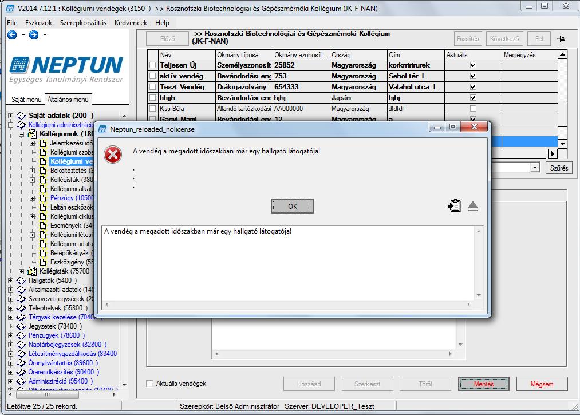The width and height of the screenshot is (580, 415).
Task: Click the tree panel horizontal scrollbar thumb
Action: [48, 394]
